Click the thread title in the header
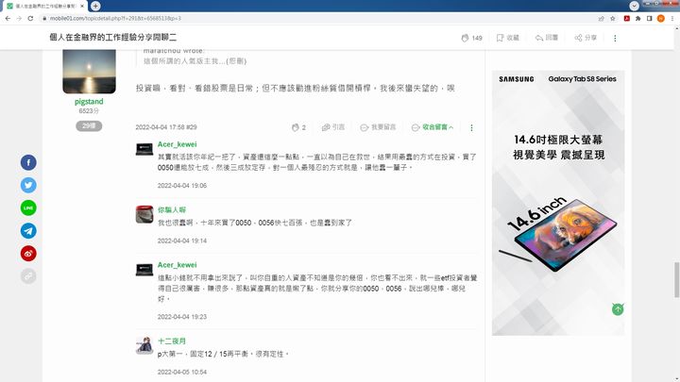 (x=112, y=37)
